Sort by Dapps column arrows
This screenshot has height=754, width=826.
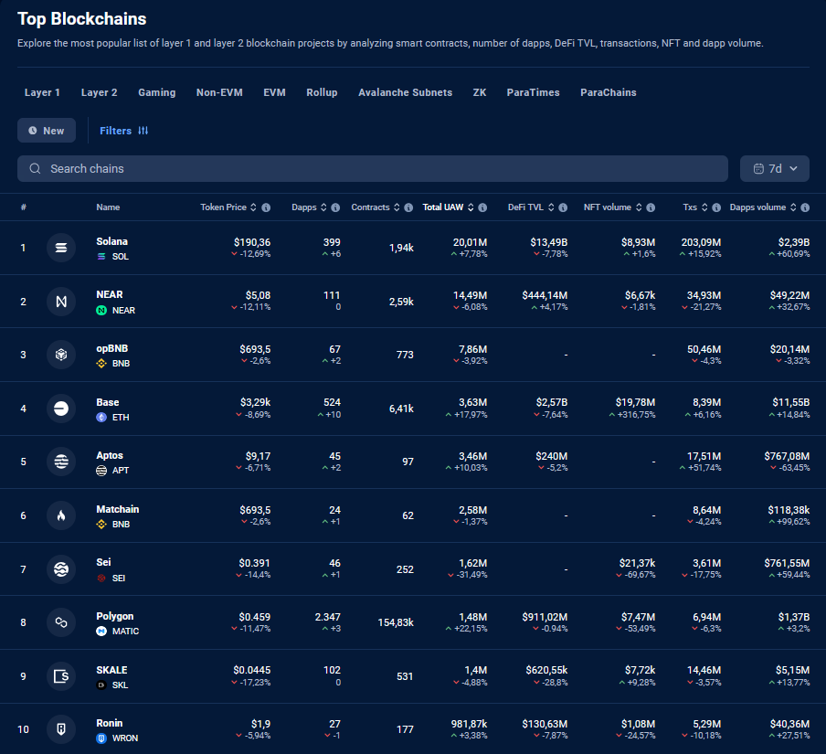pos(323,207)
